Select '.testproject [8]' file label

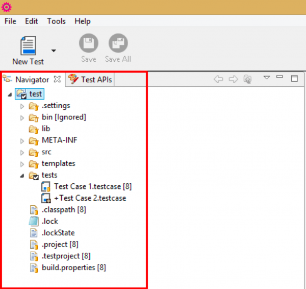point(66,256)
